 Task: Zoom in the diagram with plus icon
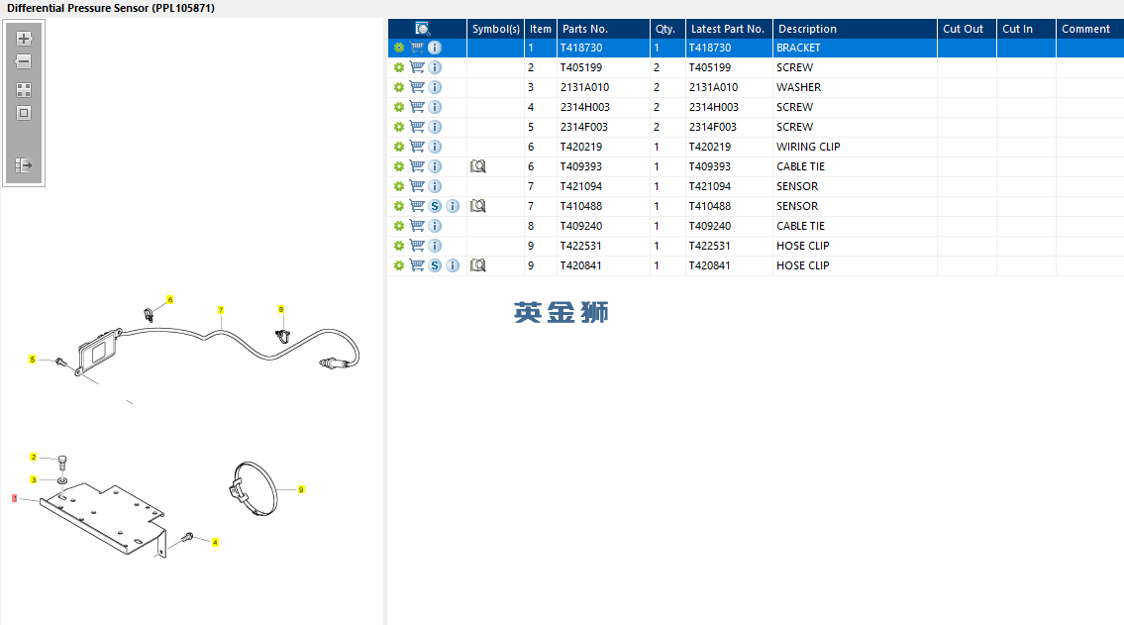(x=24, y=39)
